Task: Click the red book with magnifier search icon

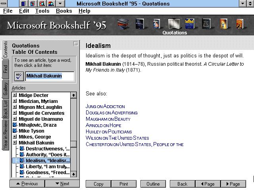Action: click(x=42, y=4)
